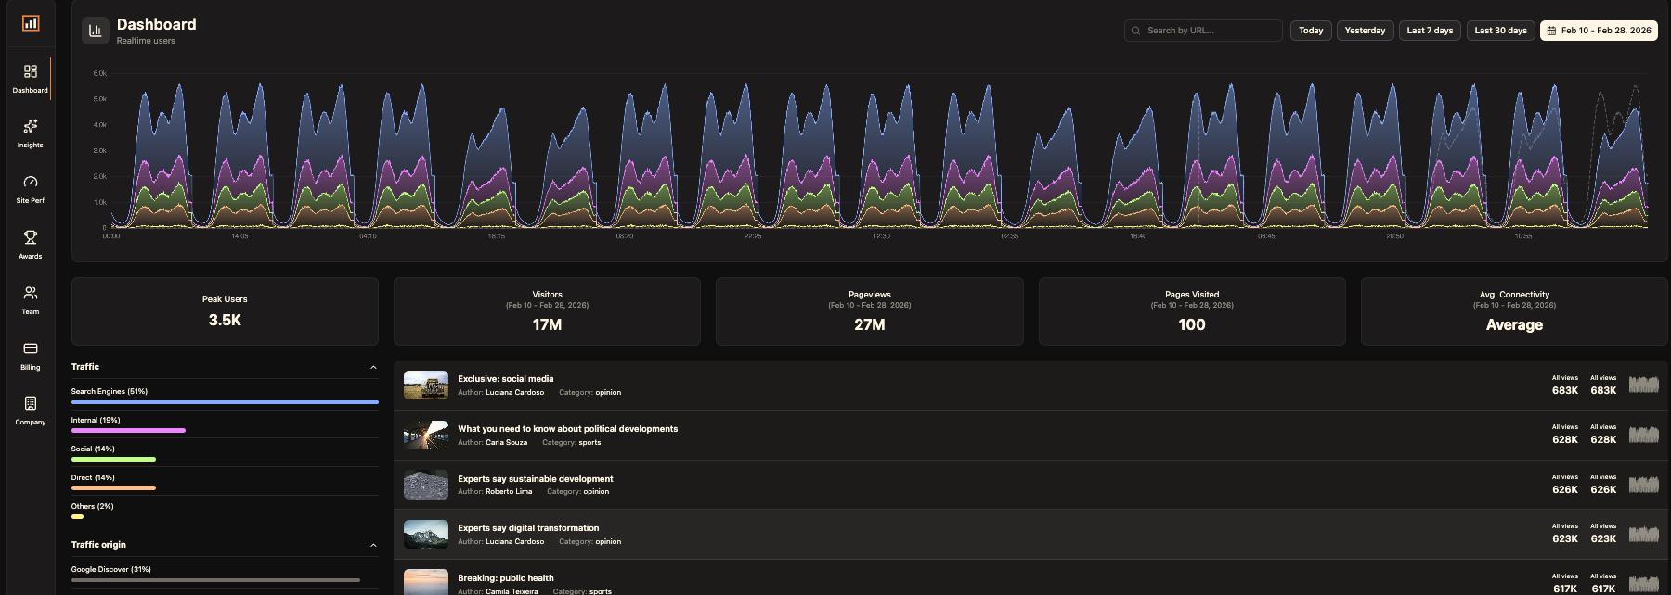1671x595 pixels.
Task: Collapse the Traffic origin section chevron
Action: click(373, 545)
